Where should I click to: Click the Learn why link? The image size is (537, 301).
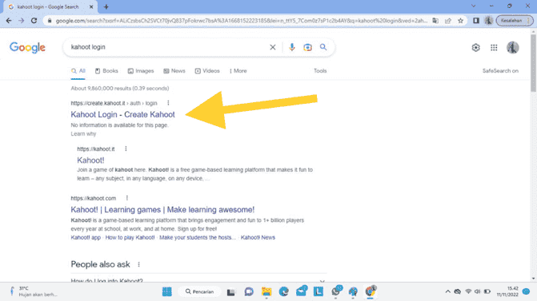(83, 134)
